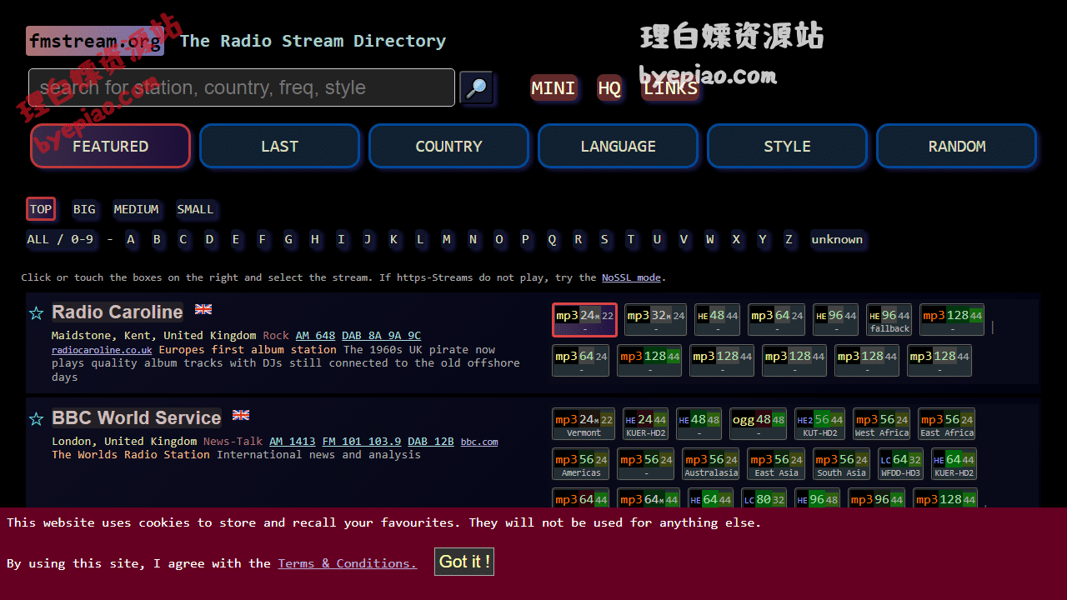
Task: Play BBC West Africa stream
Action: [x=882, y=424]
